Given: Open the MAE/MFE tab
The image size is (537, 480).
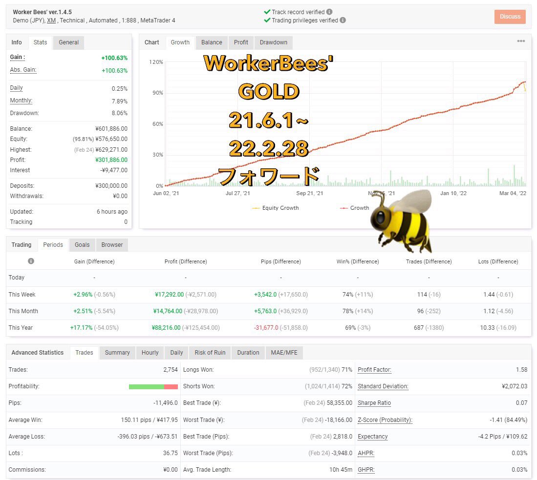Looking at the screenshot, I should point(284,353).
